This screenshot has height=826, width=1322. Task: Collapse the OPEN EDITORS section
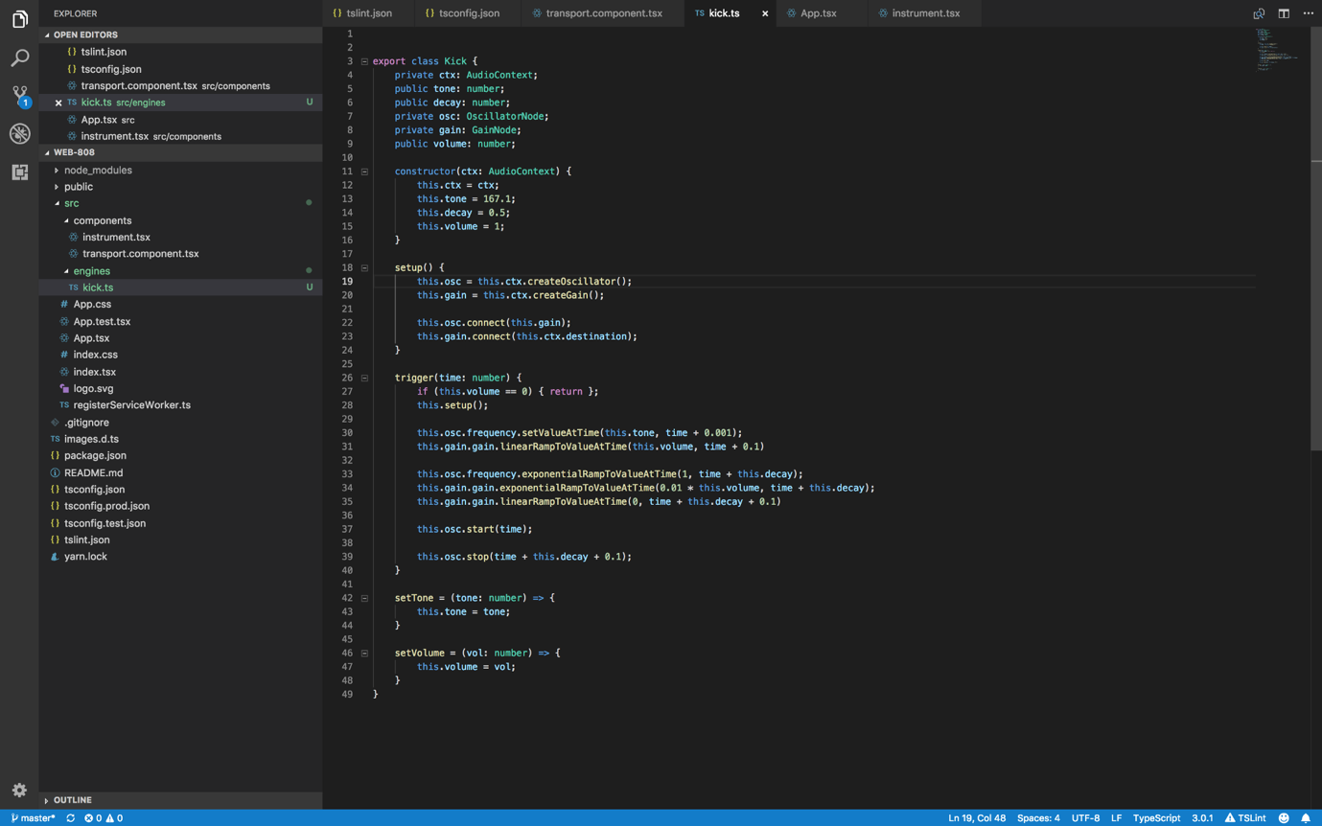pos(84,34)
